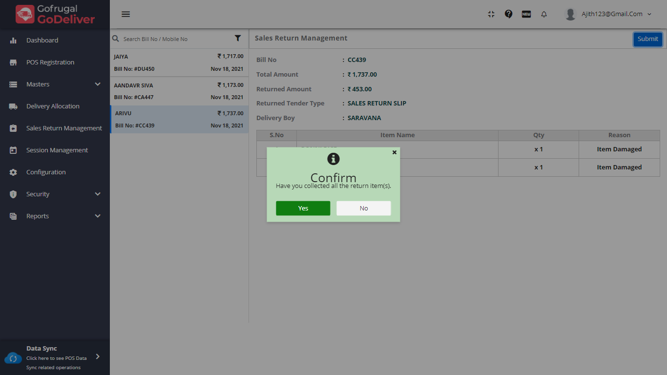This screenshot has height=375, width=667.
Task: Click the Reason column header
Action: [x=619, y=135]
